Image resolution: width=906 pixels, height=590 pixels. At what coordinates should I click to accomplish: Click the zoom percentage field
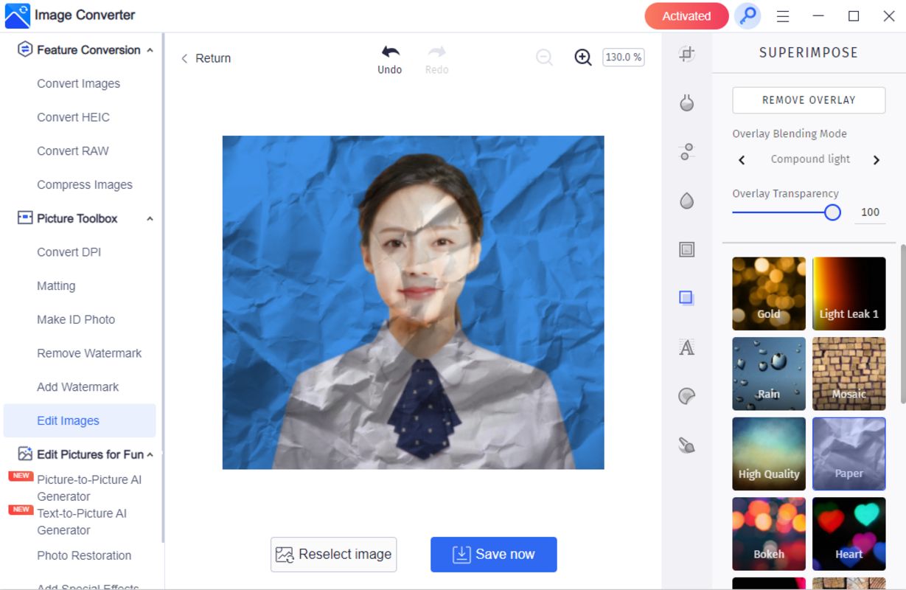click(624, 58)
